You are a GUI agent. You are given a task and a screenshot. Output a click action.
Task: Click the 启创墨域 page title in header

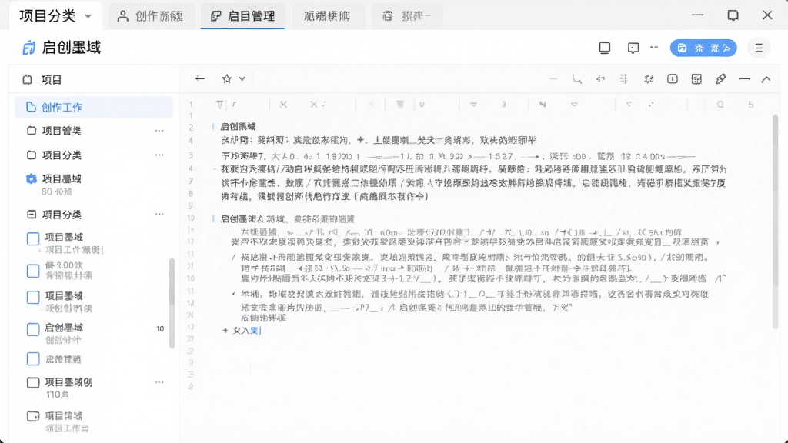(x=72, y=48)
